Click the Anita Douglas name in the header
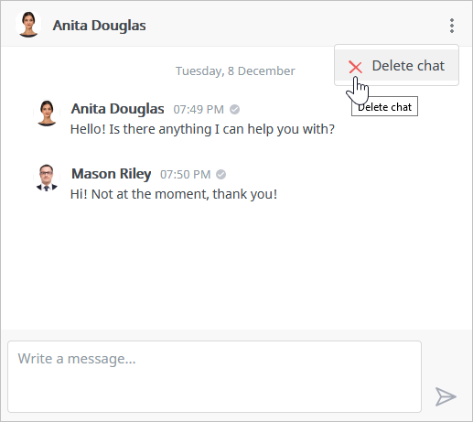 (x=99, y=26)
